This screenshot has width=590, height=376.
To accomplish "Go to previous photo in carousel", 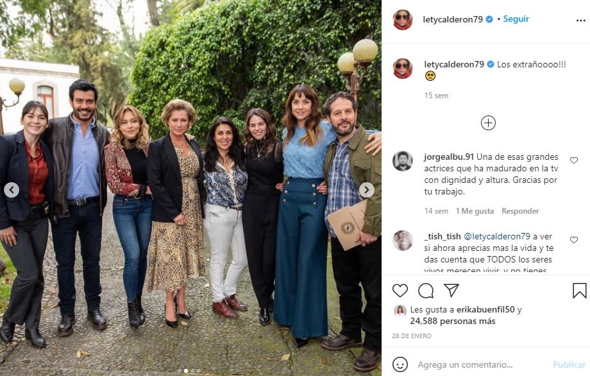I will pyautogui.click(x=12, y=190).
